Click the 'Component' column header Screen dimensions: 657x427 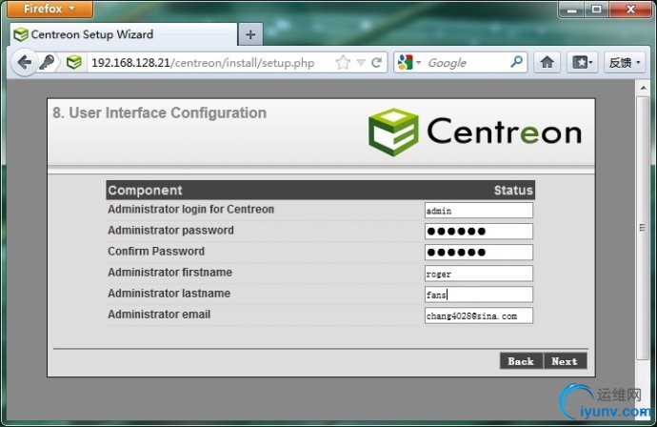coord(145,190)
